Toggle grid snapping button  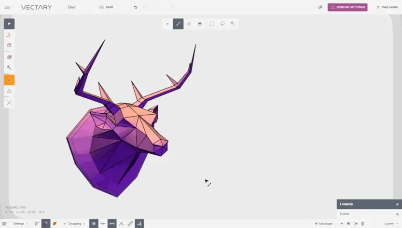[x=94, y=224]
